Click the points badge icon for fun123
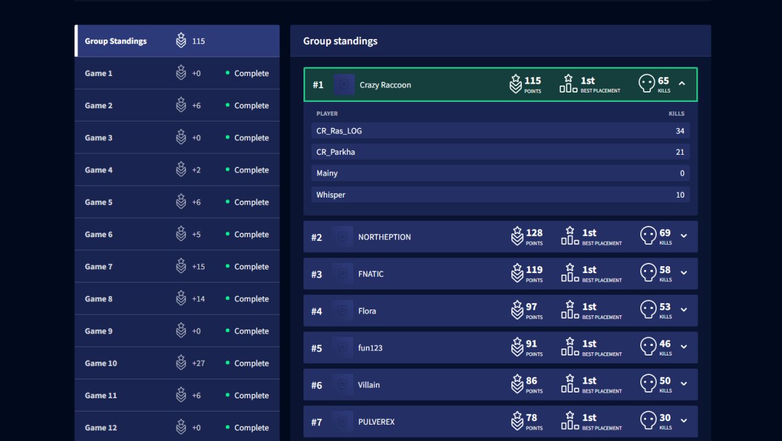Image resolution: width=782 pixels, height=441 pixels. click(x=517, y=347)
